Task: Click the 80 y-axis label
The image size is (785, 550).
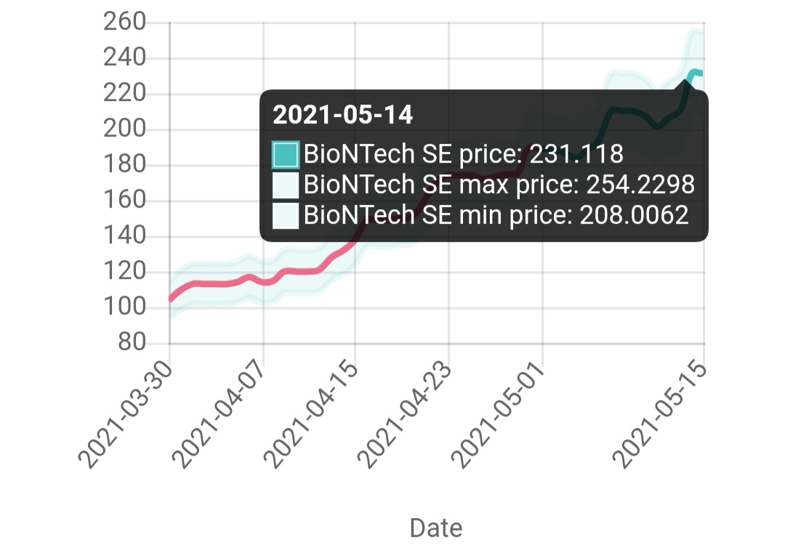Action: (132, 342)
